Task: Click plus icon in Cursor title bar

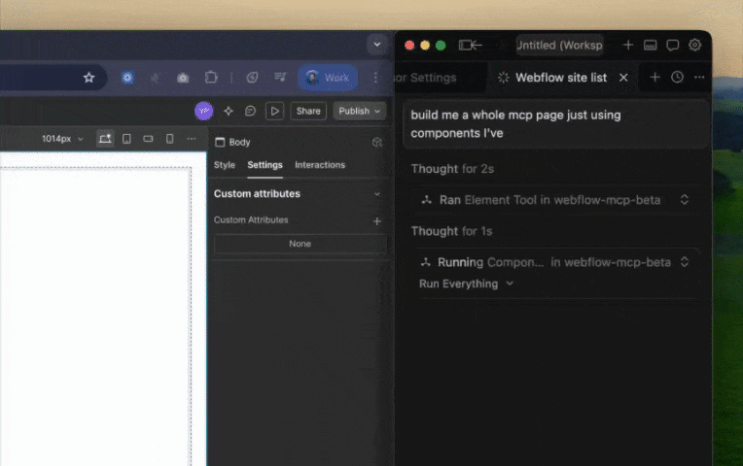Action: point(628,45)
